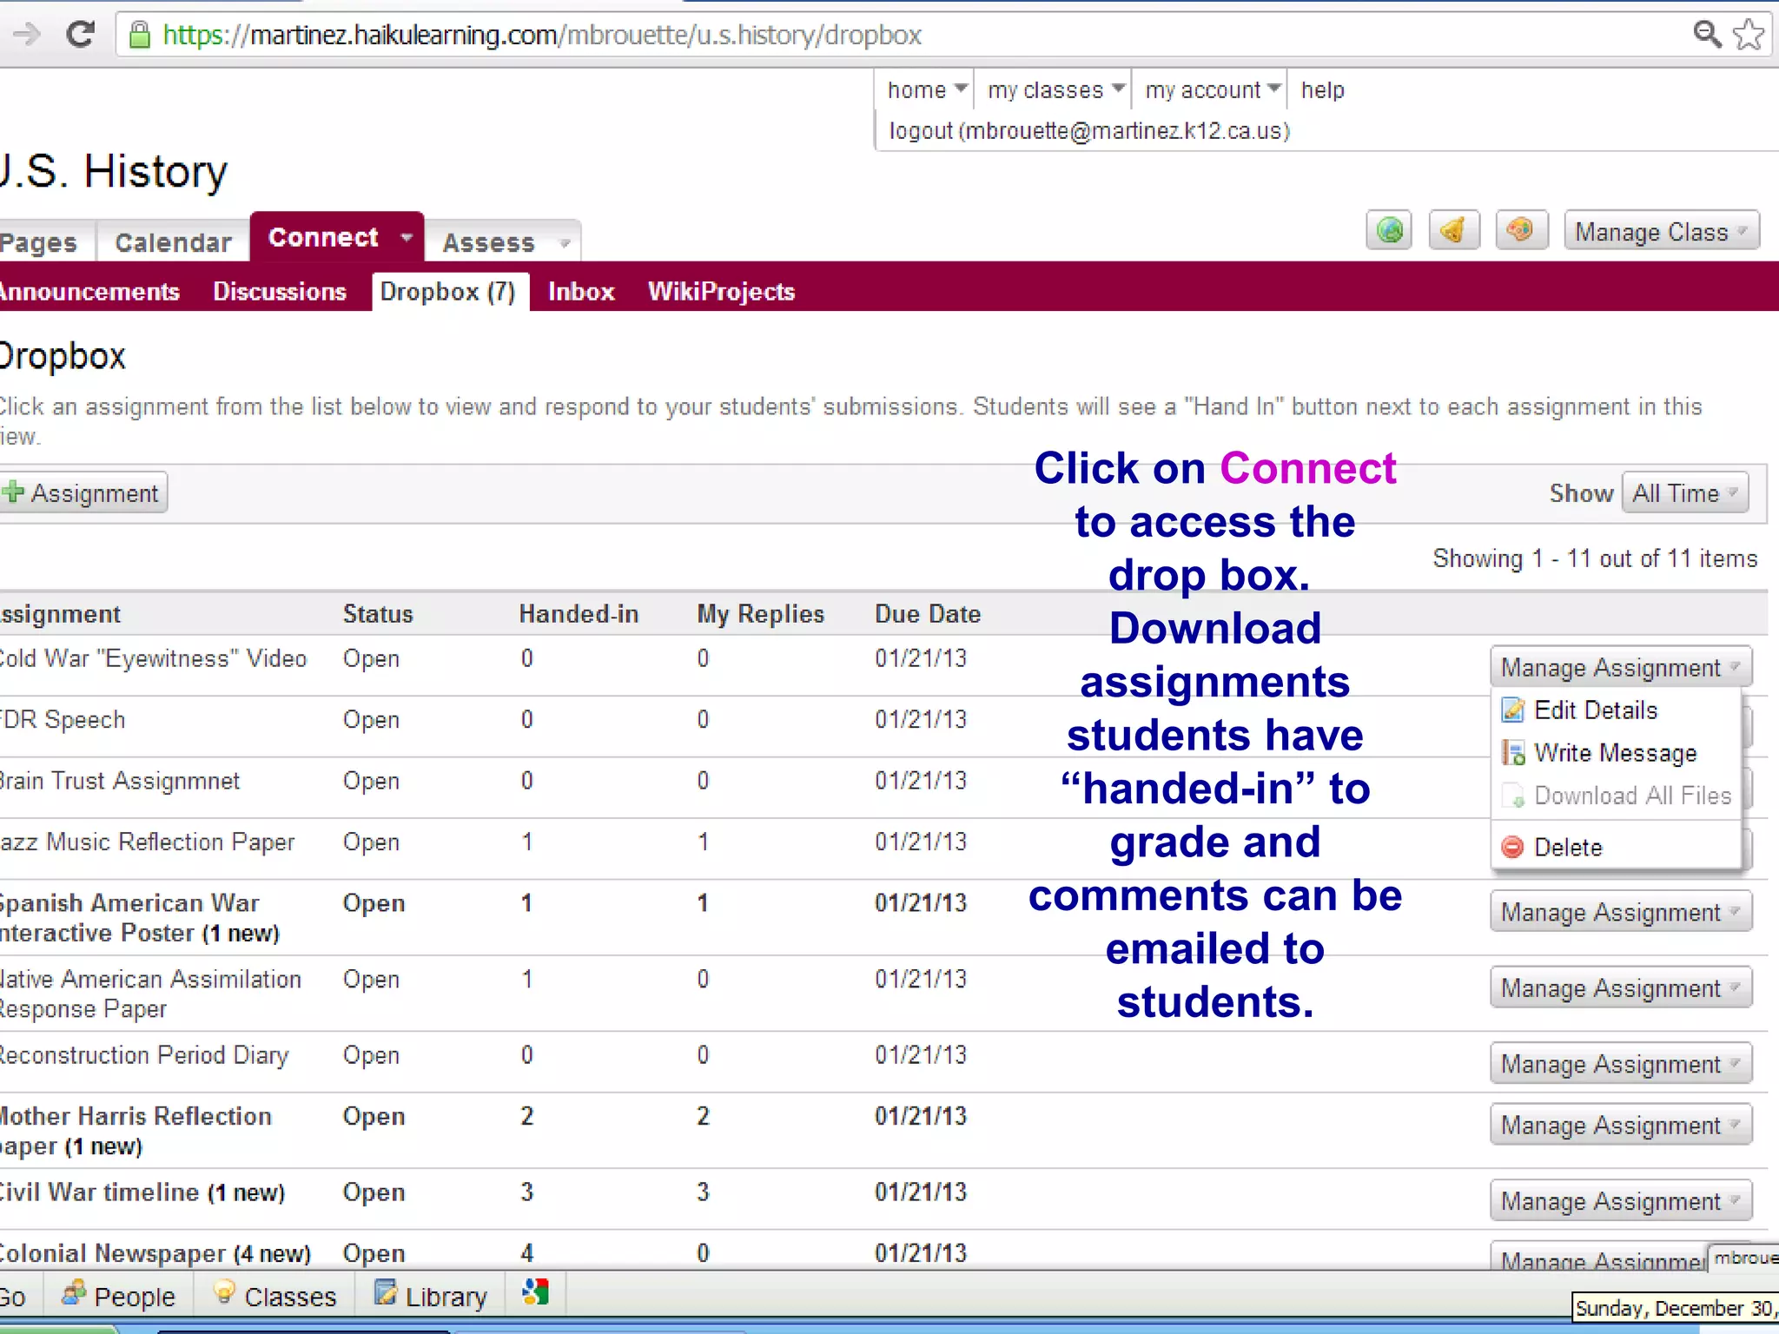Click the red Delete icon in menu
1779x1334 pixels.
(x=1512, y=847)
